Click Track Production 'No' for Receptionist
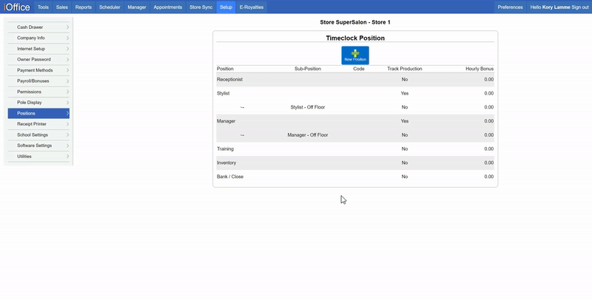This screenshot has width=592, height=300. click(x=404, y=80)
